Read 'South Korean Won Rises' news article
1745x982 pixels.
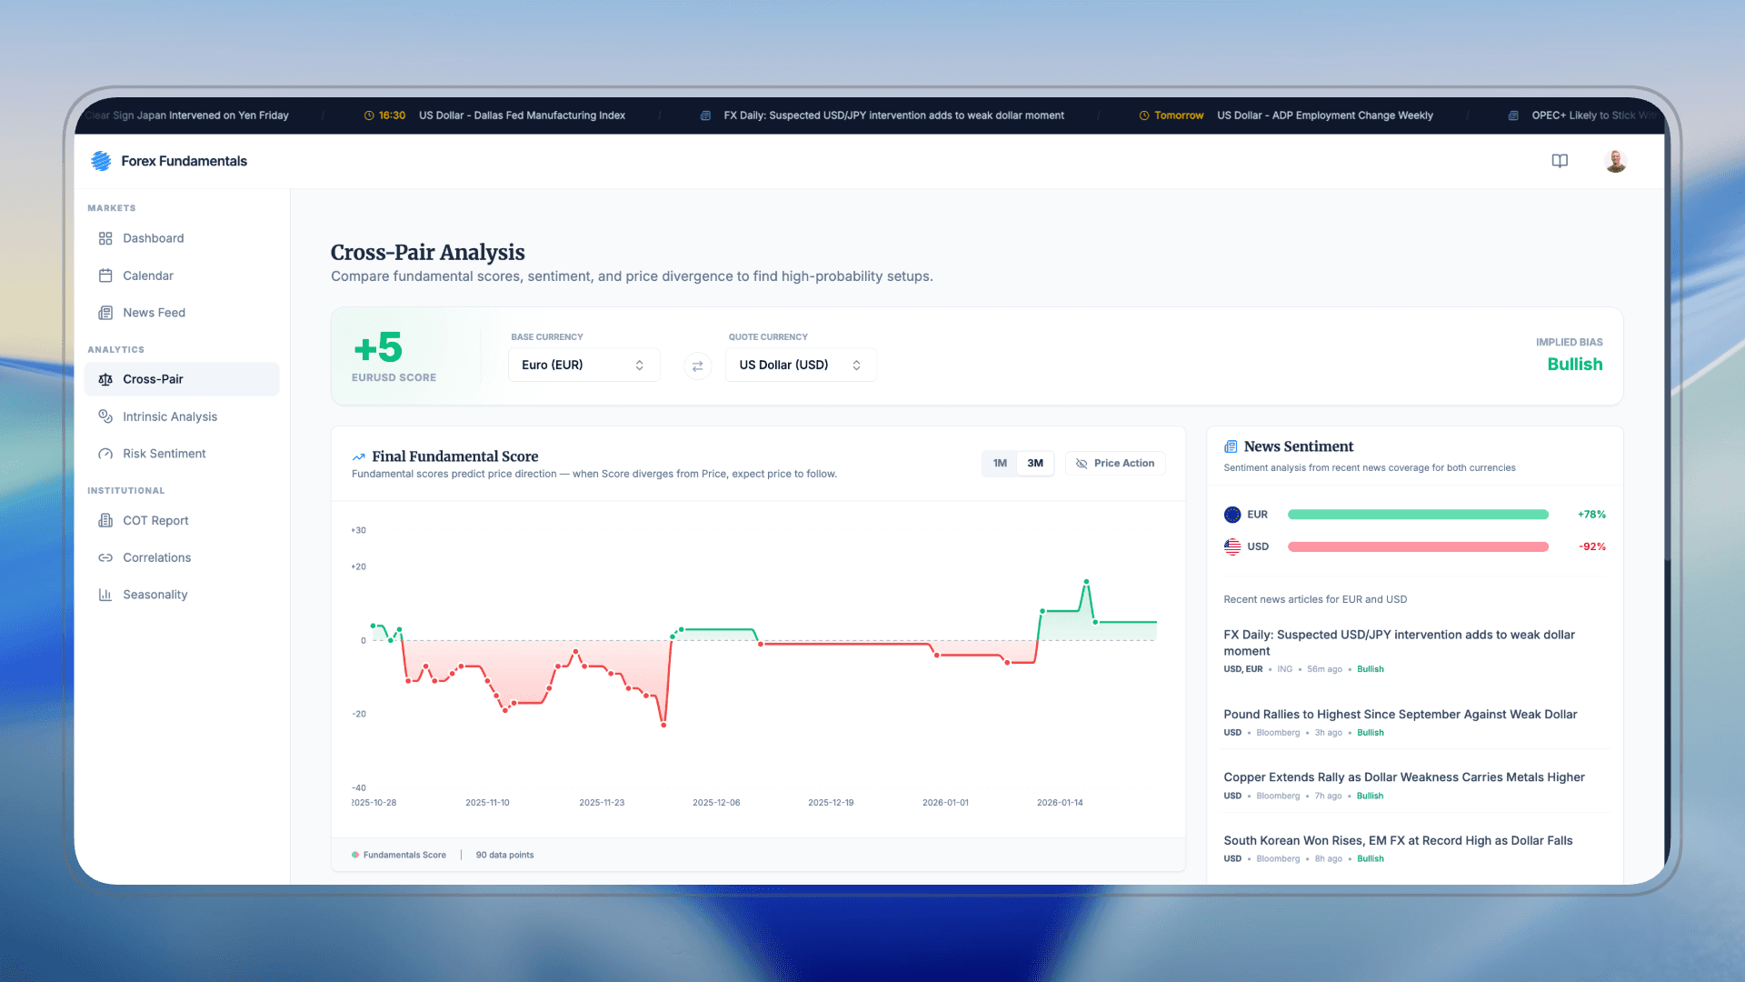pos(1397,840)
